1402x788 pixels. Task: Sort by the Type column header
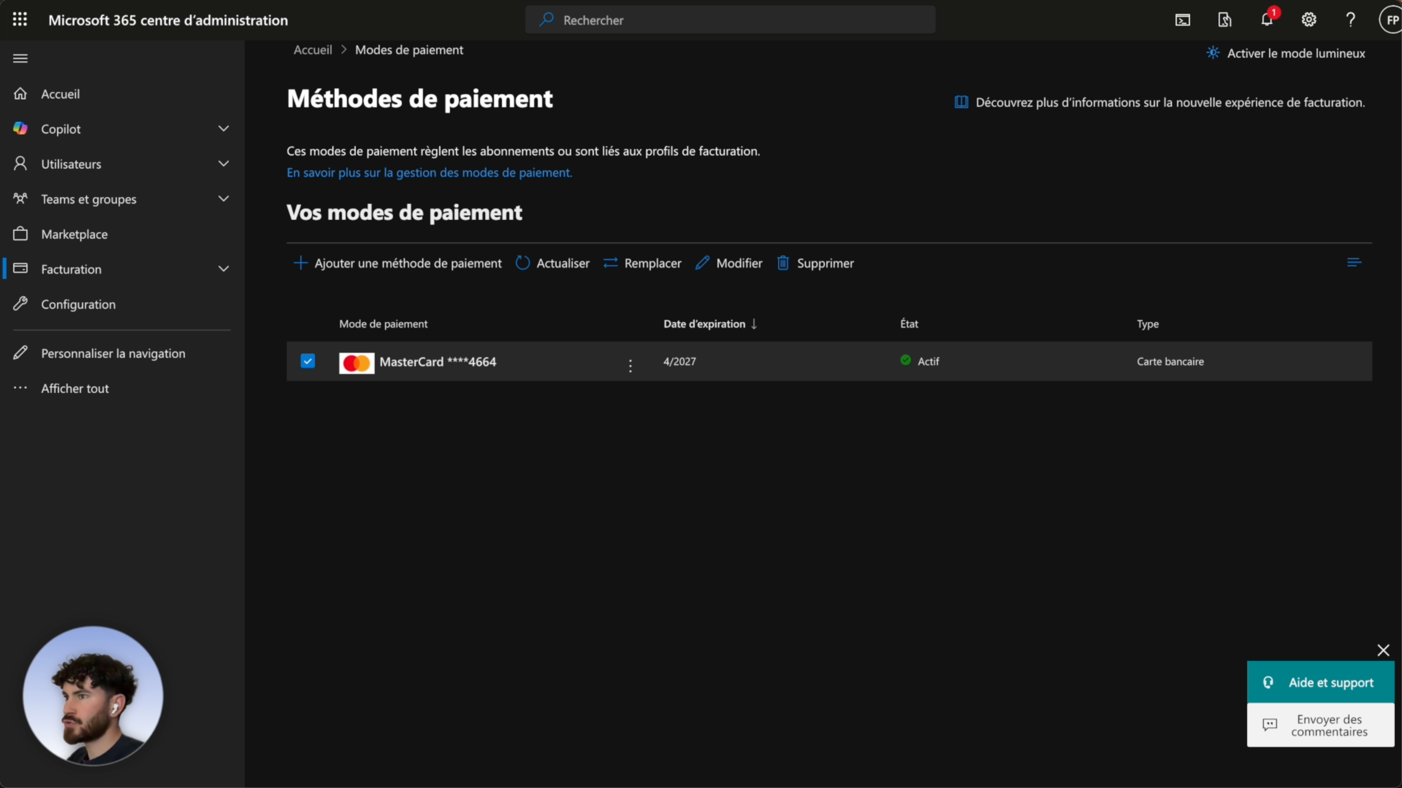coord(1148,324)
